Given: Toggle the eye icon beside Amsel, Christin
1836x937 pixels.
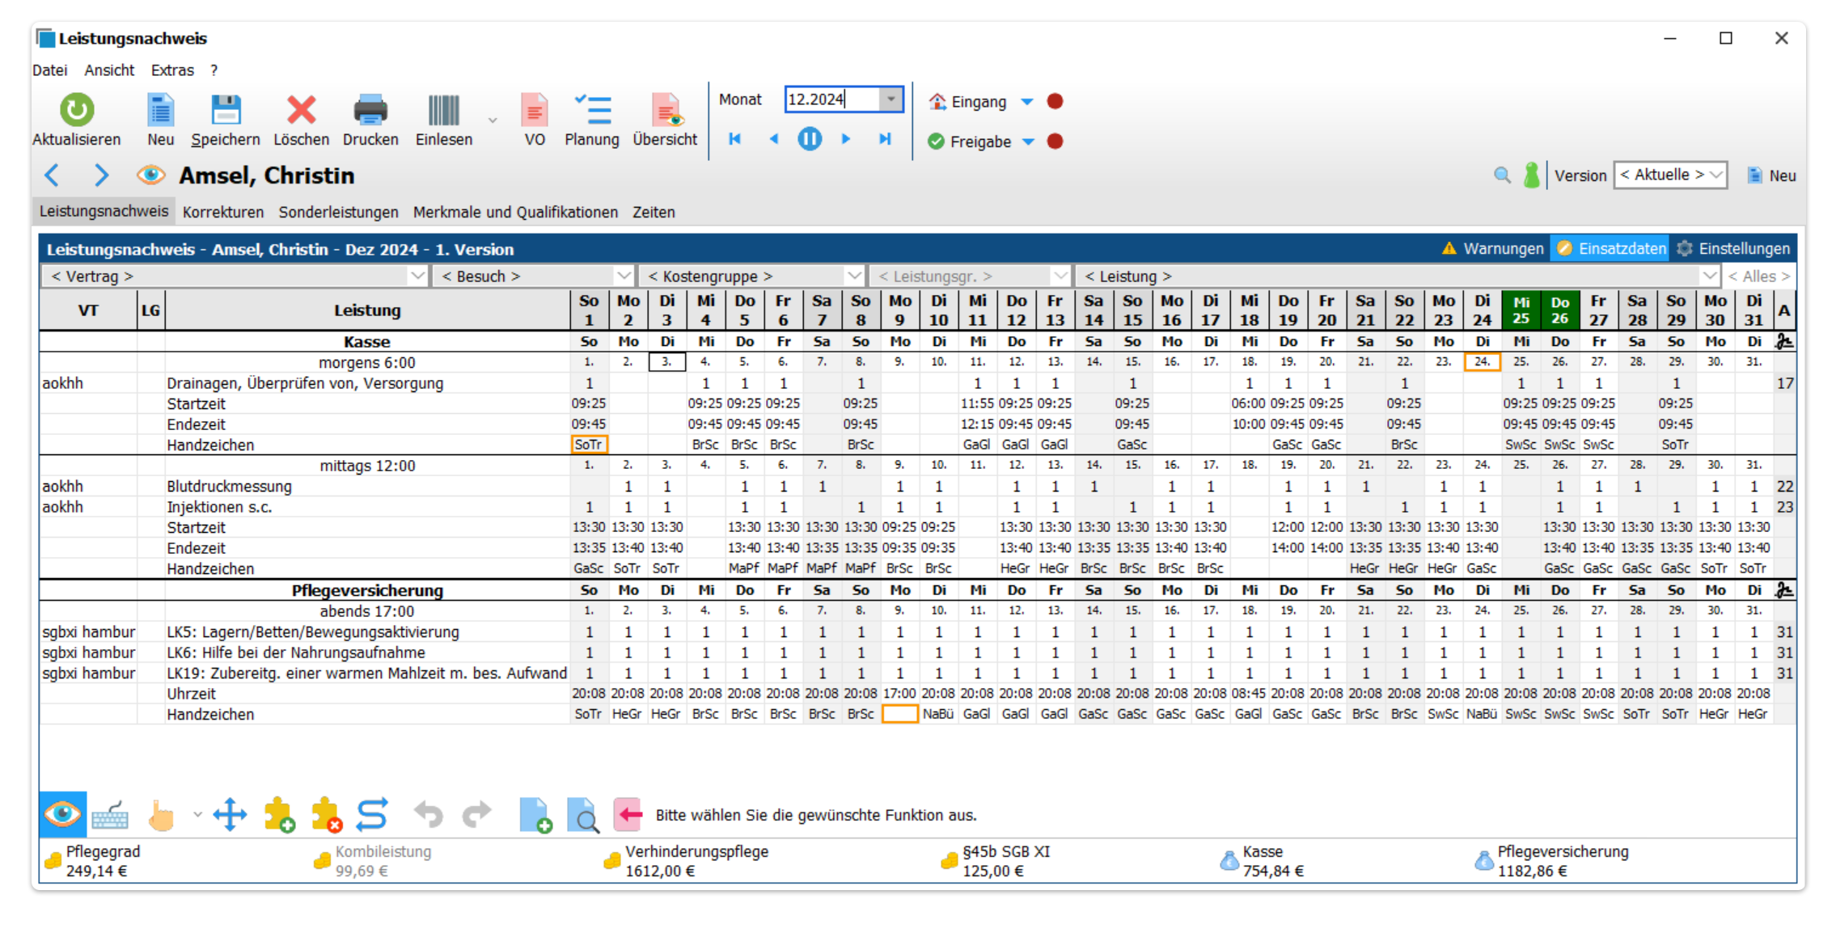Looking at the screenshot, I should click(x=150, y=175).
